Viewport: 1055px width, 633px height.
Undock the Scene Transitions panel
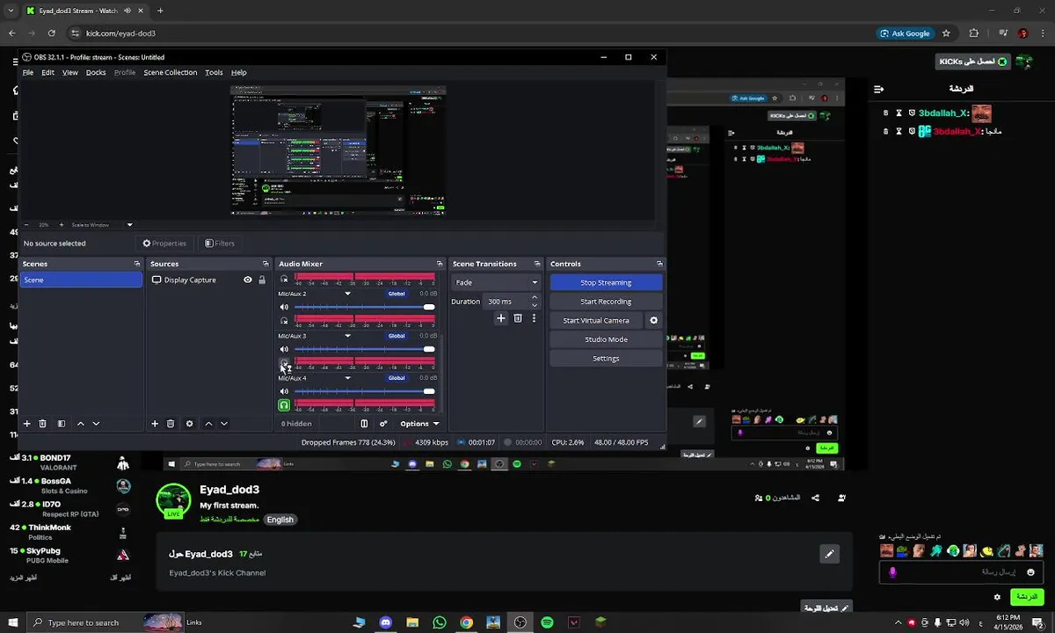pyautogui.click(x=536, y=264)
